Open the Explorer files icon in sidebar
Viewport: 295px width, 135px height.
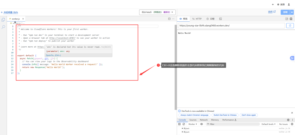coord(3,20)
